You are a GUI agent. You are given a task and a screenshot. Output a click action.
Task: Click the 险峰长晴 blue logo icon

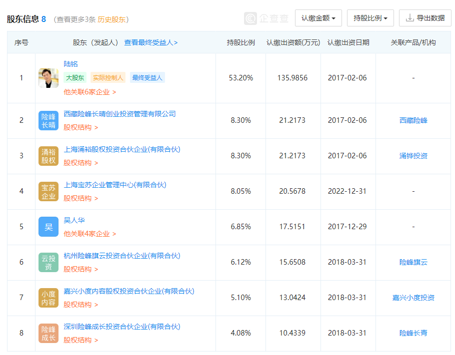[48, 120]
